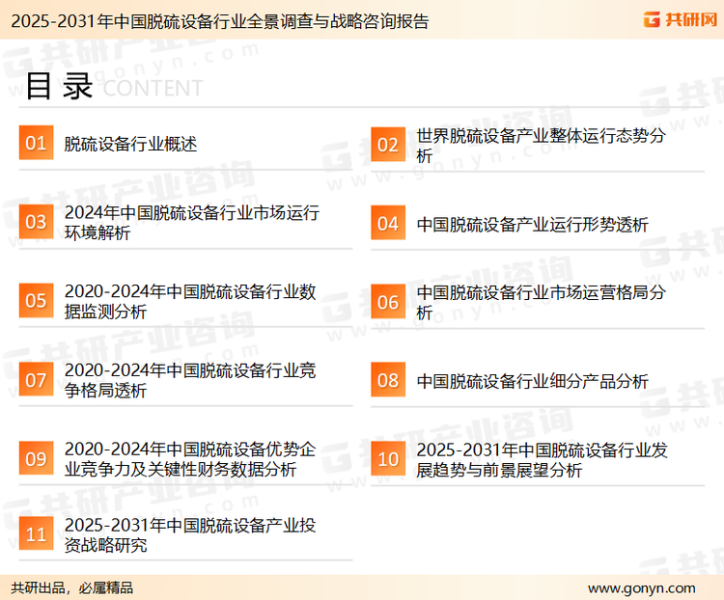Click the orange 06 chapter badge
Screen dimensions: 724x600
click(388, 302)
